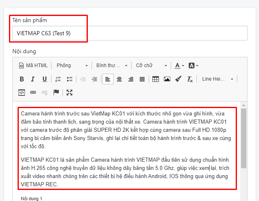This screenshot has width=259, height=201.
Task: Insert an anchor with flag icon
Action: pos(56,93)
